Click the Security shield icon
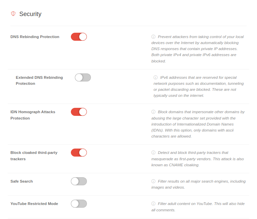 pyautogui.click(x=13, y=14)
